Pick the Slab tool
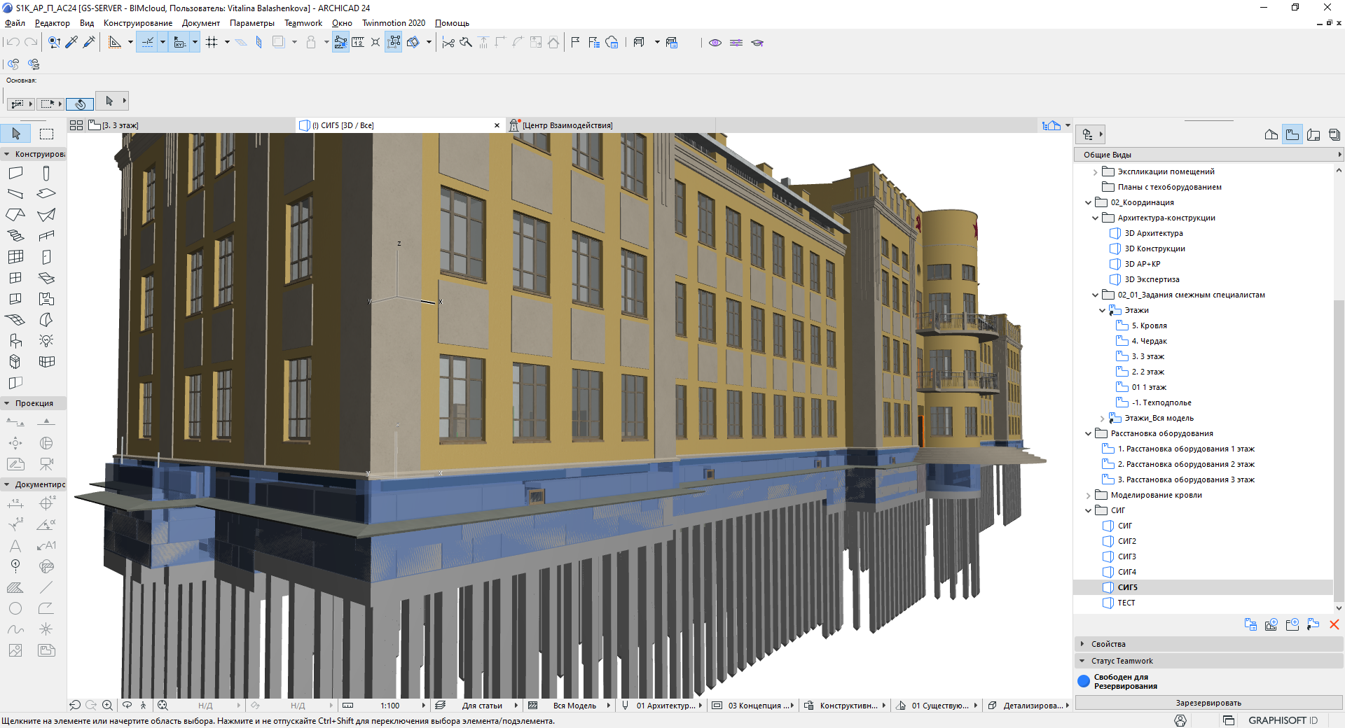 46,194
